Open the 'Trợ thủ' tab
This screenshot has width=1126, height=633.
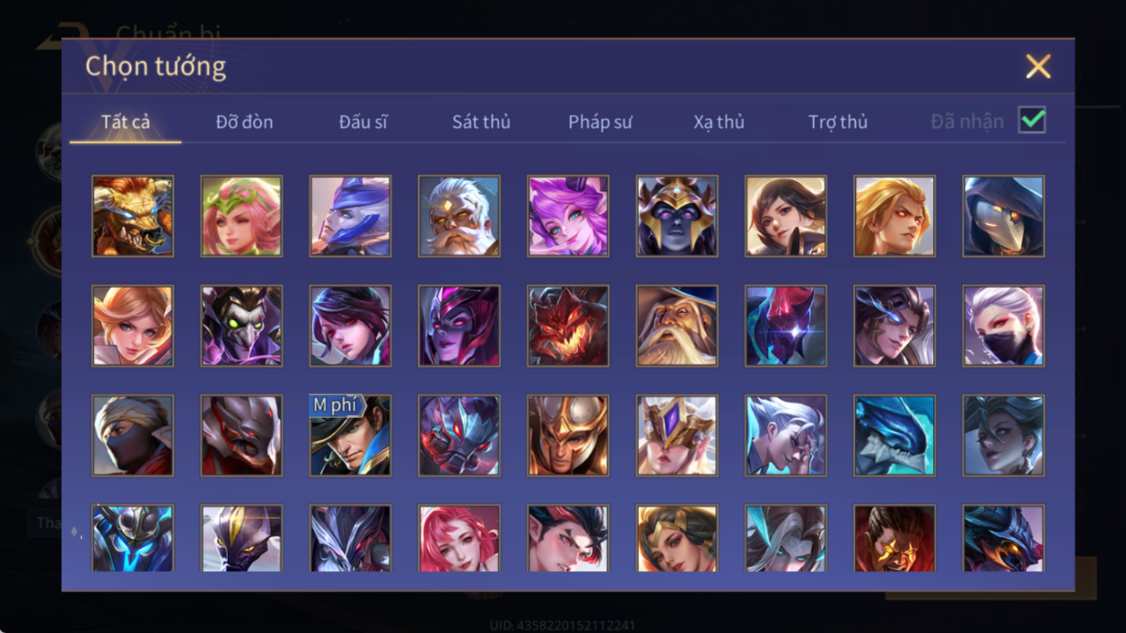click(x=838, y=122)
